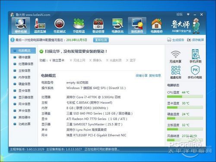Open the 节能降温 green leaves icon
This screenshot has width=216, height=162.
(x=79, y=25)
